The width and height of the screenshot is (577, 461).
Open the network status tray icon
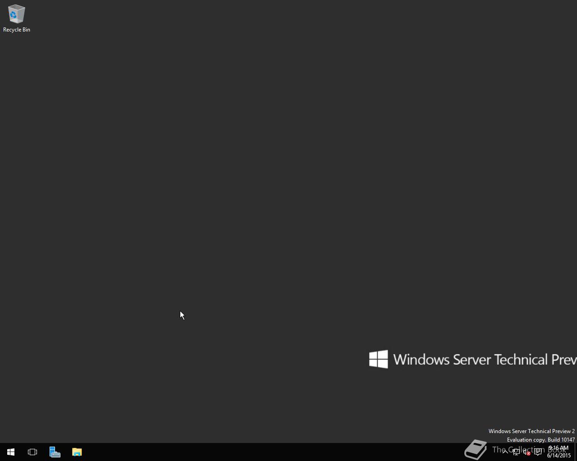pos(516,452)
